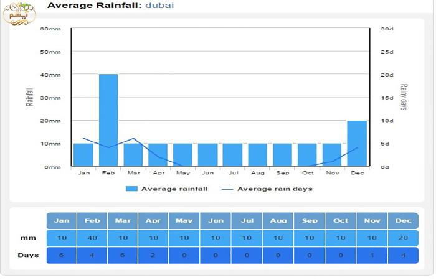The image size is (436, 280).
Task: Click the Apr Days cell showing 2
Action: [x=153, y=255]
